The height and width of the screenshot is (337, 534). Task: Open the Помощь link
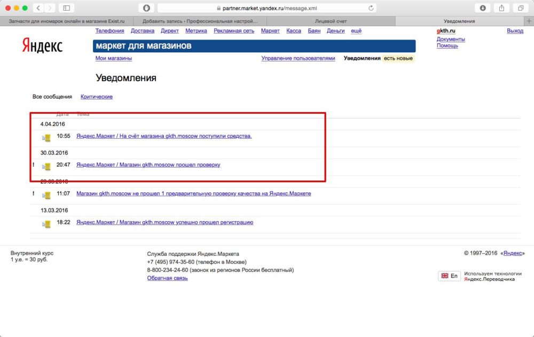pos(447,45)
